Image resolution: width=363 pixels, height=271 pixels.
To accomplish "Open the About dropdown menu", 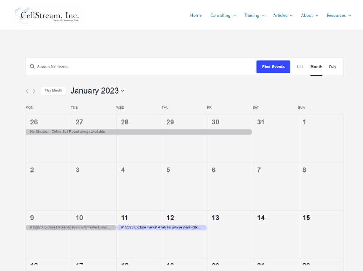I will (309, 15).
